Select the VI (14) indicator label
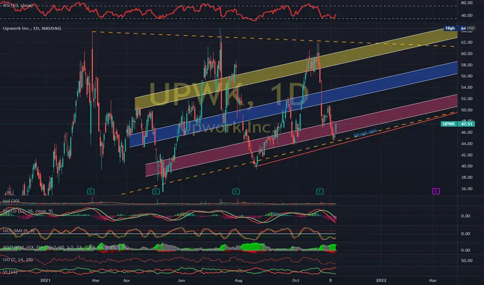 click(x=10, y=272)
